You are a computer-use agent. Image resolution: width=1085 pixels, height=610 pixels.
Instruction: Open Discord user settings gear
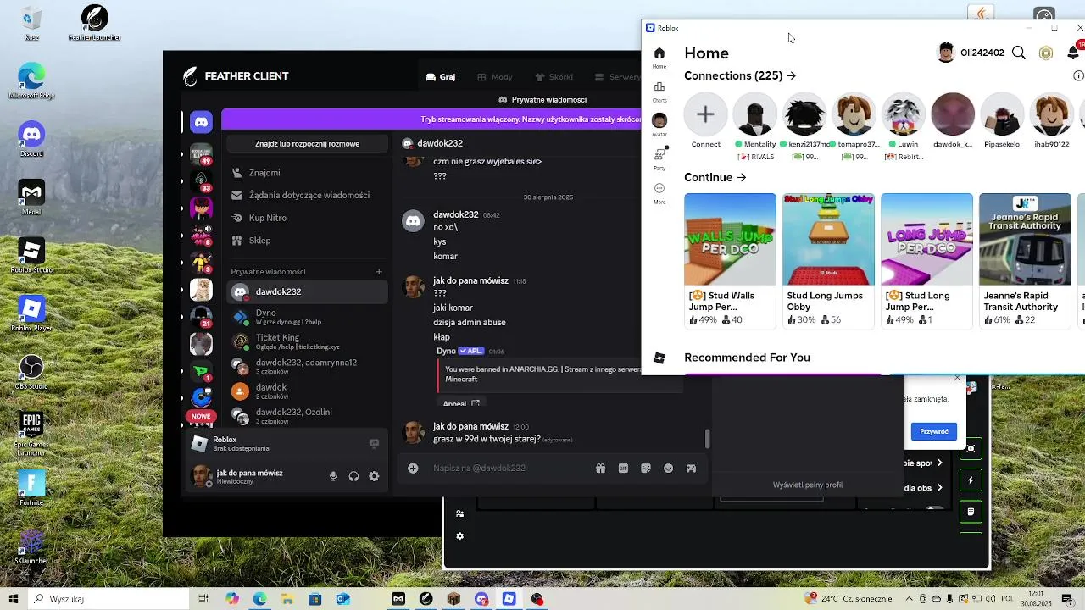click(374, 477)
